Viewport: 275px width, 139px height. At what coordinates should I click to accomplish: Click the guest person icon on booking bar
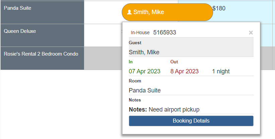pyautogui.click(x=129, y=12)
